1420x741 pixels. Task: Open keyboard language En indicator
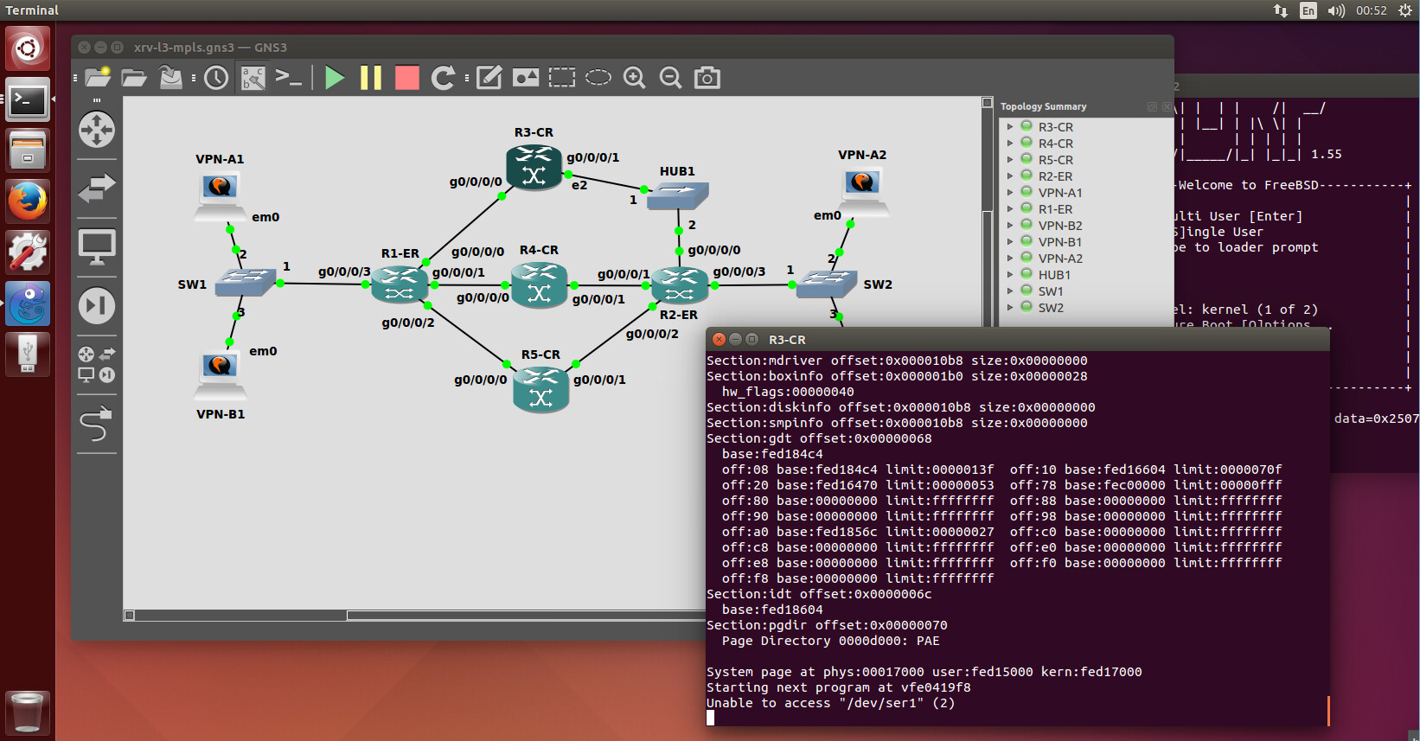(1308, 10)
